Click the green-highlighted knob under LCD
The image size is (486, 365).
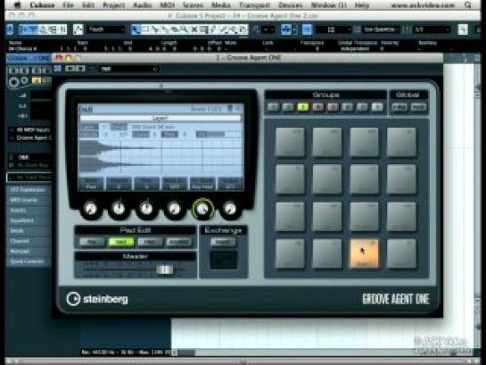[202, 209]
